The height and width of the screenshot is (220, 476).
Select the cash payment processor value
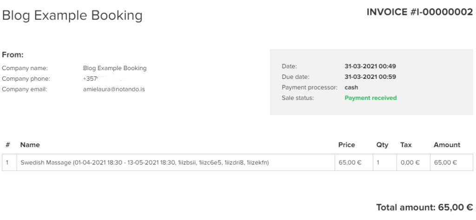(351, 87)
